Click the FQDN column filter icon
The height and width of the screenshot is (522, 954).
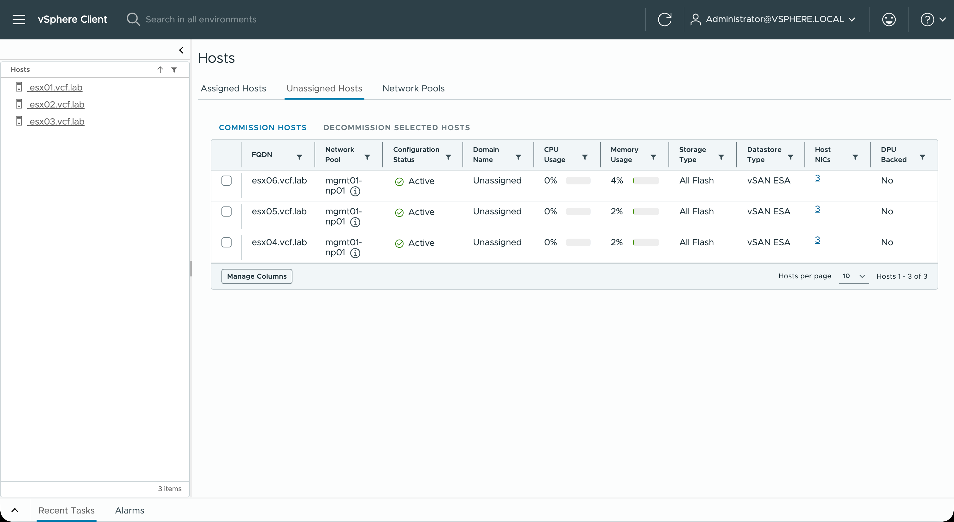pos(299,157)
